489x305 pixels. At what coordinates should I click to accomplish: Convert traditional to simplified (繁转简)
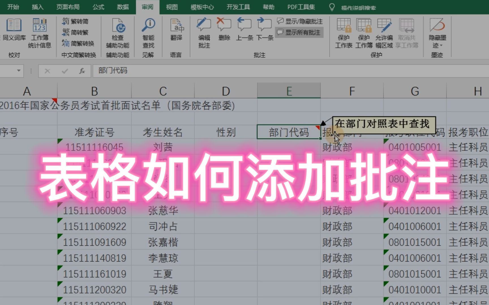(x=75, y=21)
